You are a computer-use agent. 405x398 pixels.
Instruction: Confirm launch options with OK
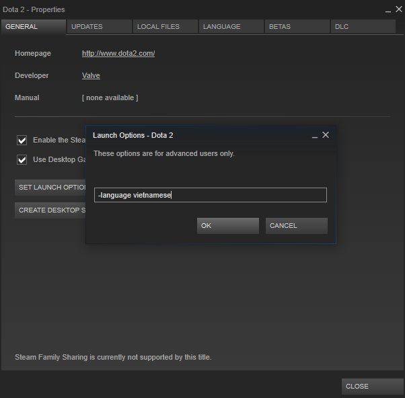[228, 226]
